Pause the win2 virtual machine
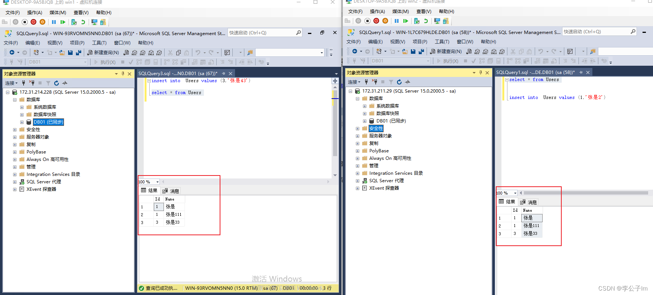This screenshot has height=295, width=653. tap(397, 21)
